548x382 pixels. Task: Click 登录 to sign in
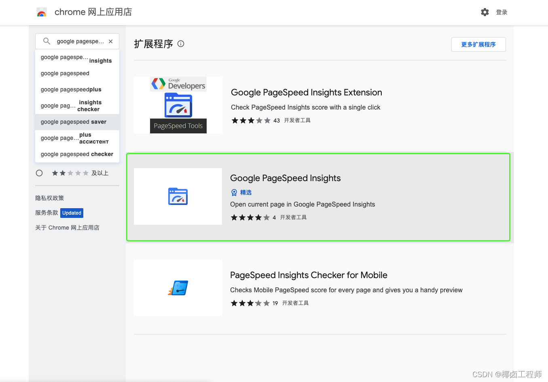[x=502, y=12]
